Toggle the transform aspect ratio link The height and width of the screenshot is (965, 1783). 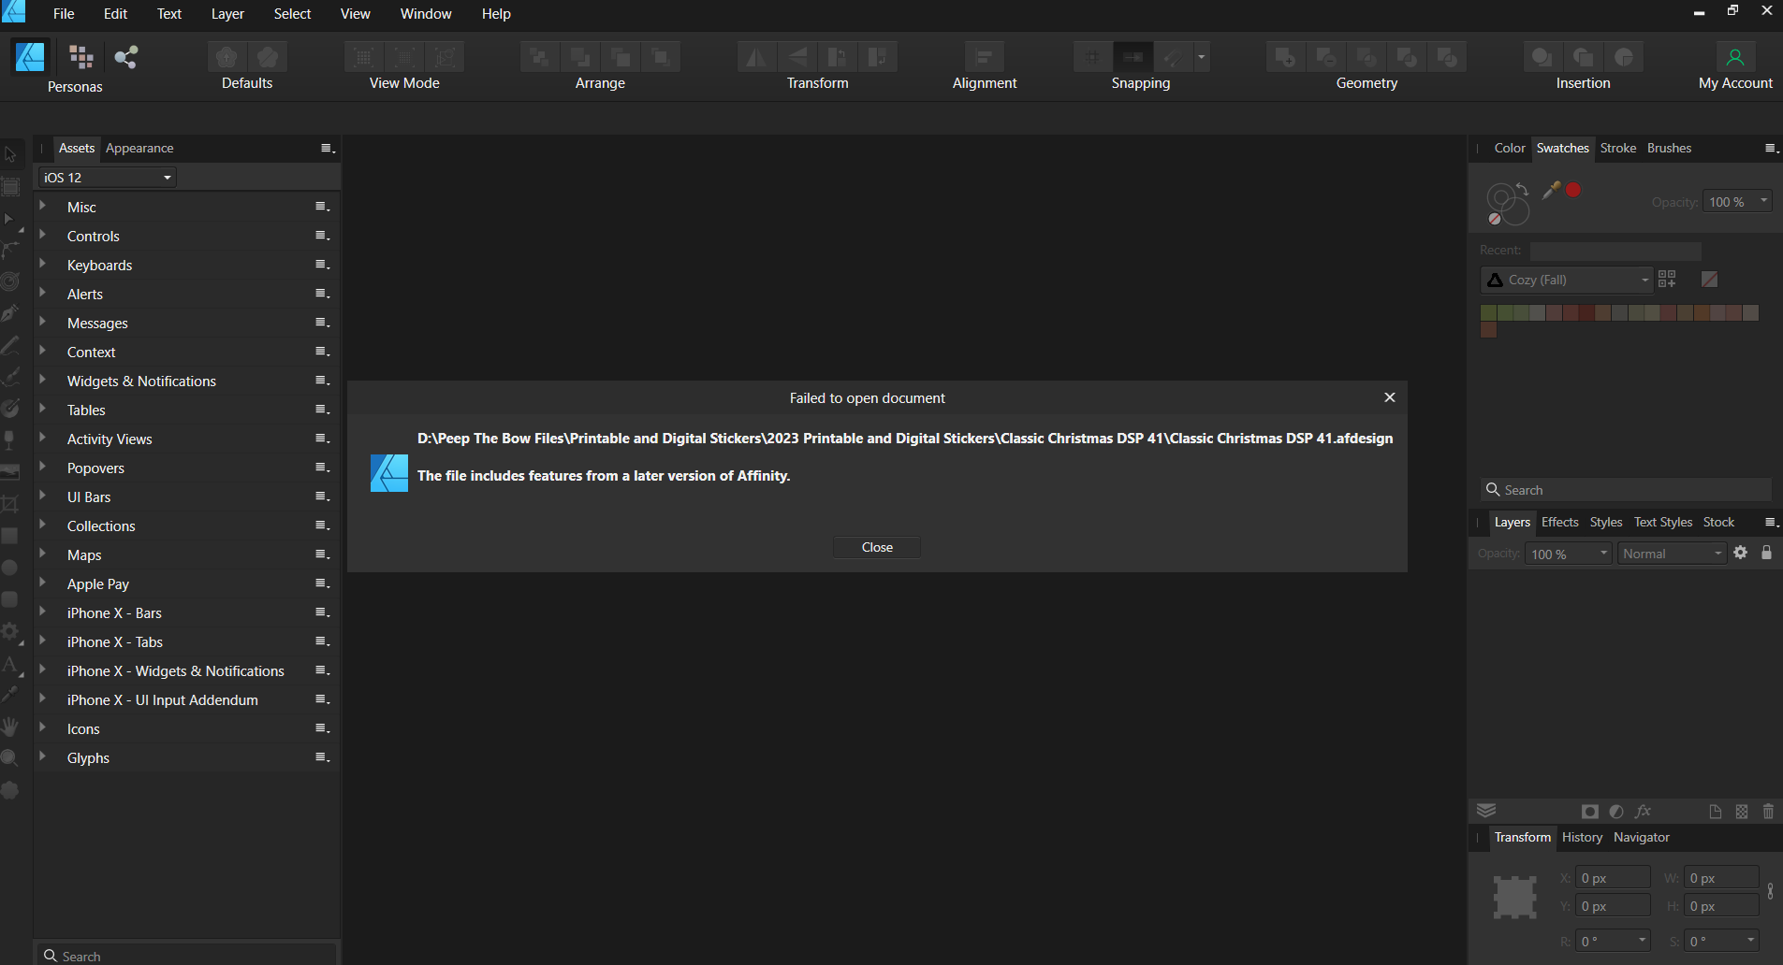1770,891
